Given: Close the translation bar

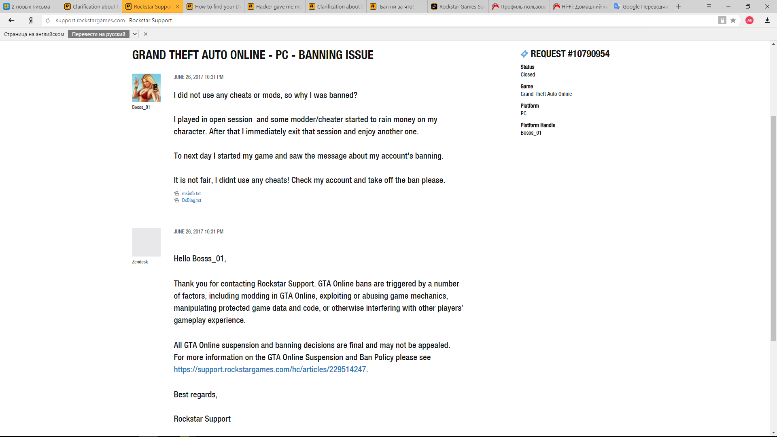Looking at the screenshot, I should [x=146, y=34].
